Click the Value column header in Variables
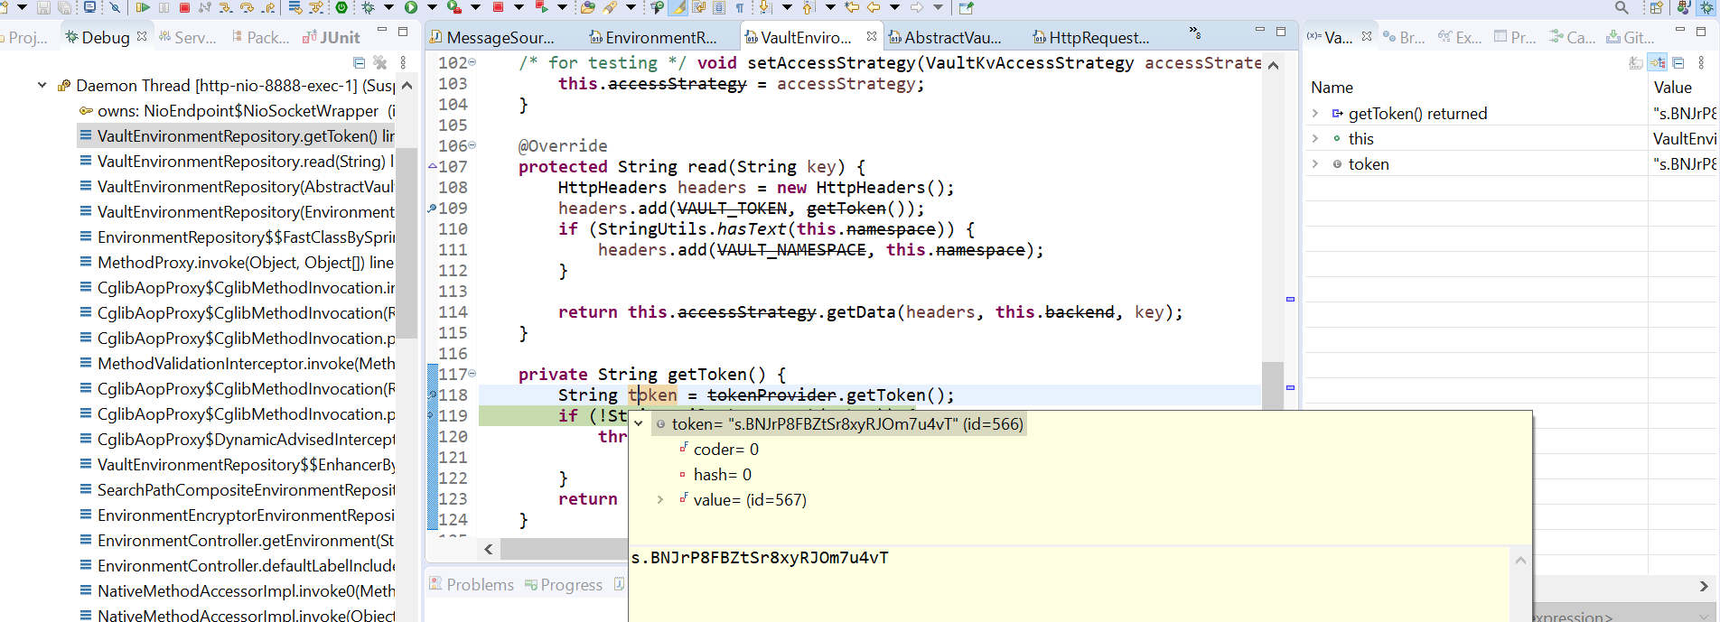Image resolution: width=1720 pixels, height=622 pixels. pyautogui.click(x=1672, y=88)
